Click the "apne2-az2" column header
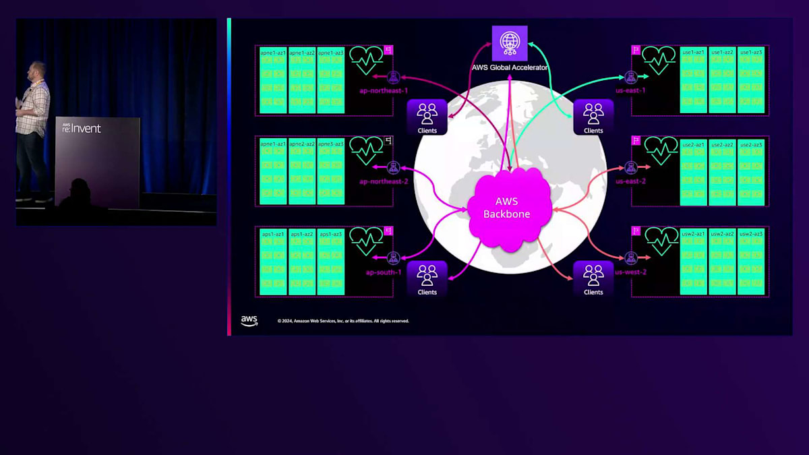Screen dimensions: 809x455 [x=302, y=143]
